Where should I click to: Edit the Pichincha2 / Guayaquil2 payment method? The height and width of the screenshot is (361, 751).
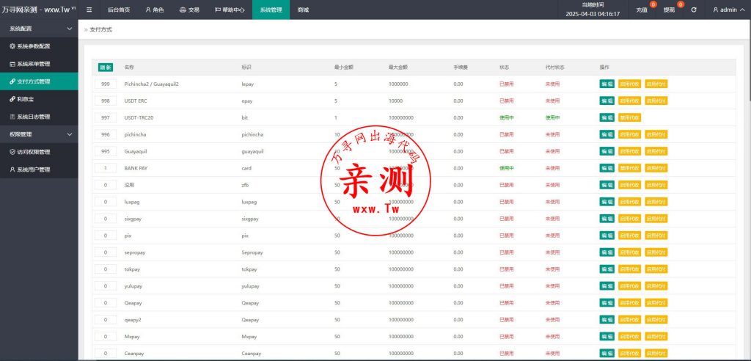607,84
